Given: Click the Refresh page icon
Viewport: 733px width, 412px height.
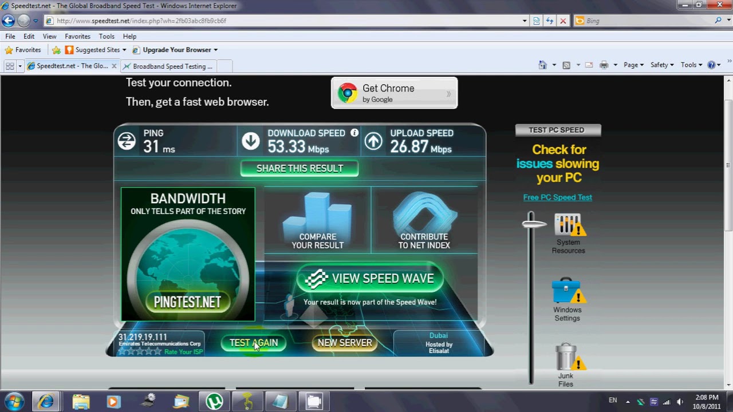Looking at the screenshot, I should tap(550, 21).
